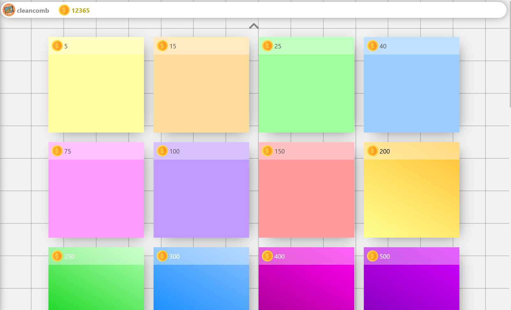Click the cleancomb profile avatar icon
The width and height of the screenshot is (511, 310).
(9, 10)
